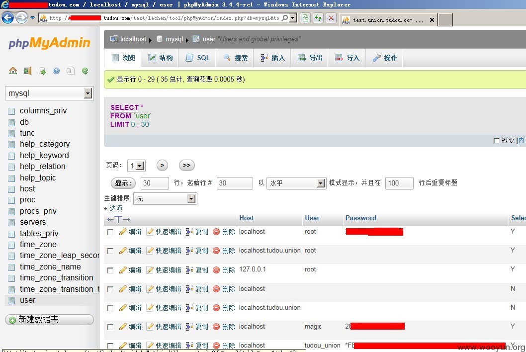Click delete icon for 127.0.0.1 row
Viewport: 526px width, 352px height.
(216, 270)
